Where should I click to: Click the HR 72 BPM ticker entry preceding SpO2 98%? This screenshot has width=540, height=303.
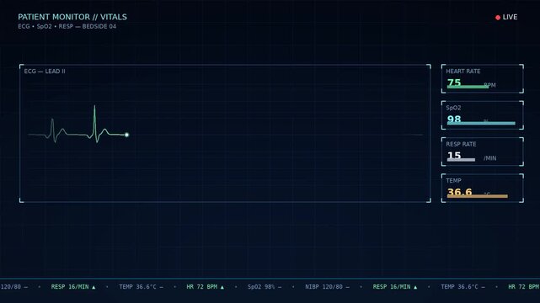click(205, 287)
